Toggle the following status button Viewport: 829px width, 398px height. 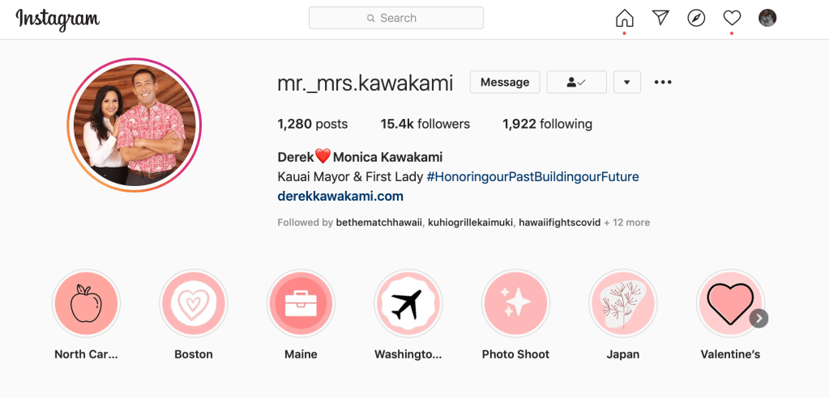click(576, 82)
